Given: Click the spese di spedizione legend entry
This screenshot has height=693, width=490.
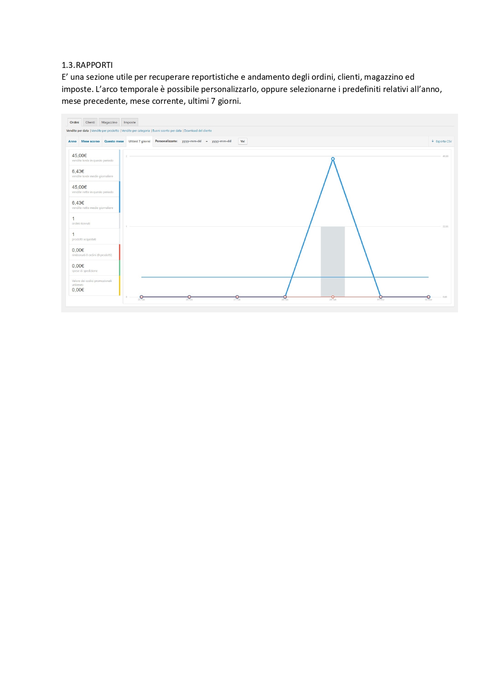Looking at the screenshot, I should [94, 268].
